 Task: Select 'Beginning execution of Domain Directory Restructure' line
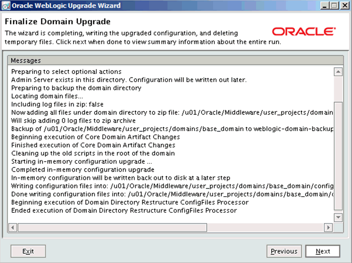click(x=130, y=202)
